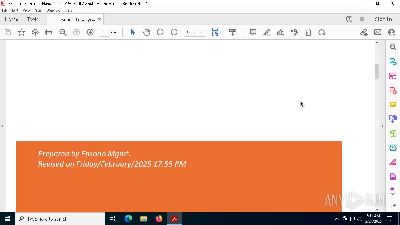
Task: Open the Window menu
Action: pyautogui.click(x=53, y=10)
